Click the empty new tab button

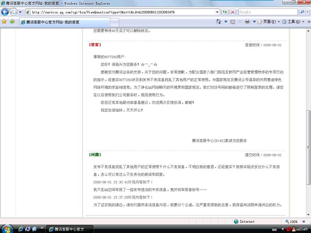(x=114, y=22)
